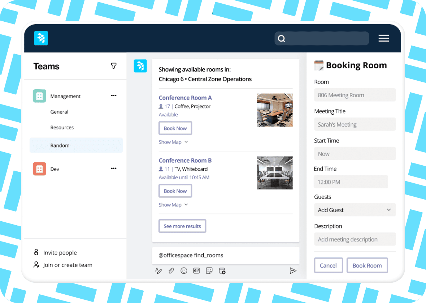Click the OfficeSpace bot avatar
The width and height of the screenshot is (426, 303).
(140, 66)
